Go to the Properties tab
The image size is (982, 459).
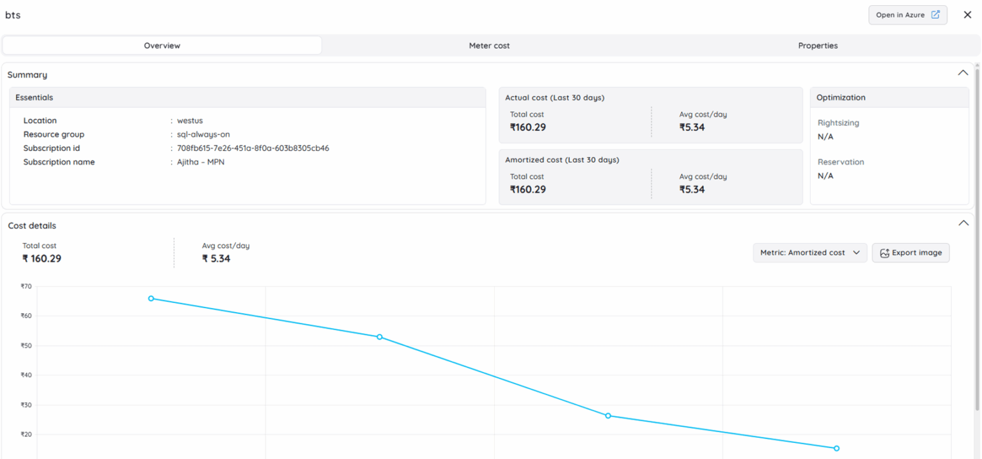(x=818, y=45)
